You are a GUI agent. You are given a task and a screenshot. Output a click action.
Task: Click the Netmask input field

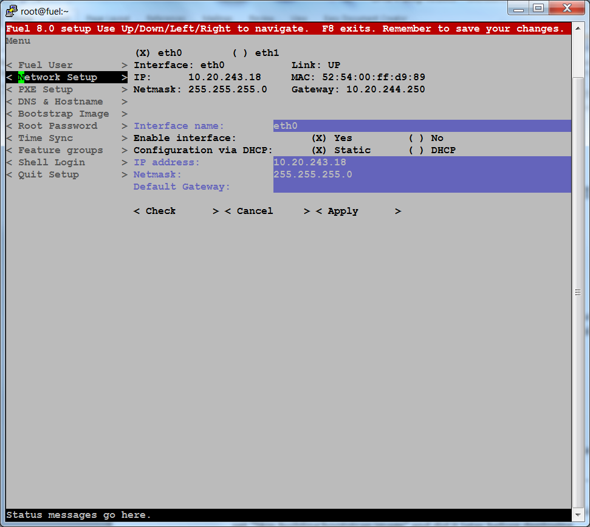click(422, 174)
